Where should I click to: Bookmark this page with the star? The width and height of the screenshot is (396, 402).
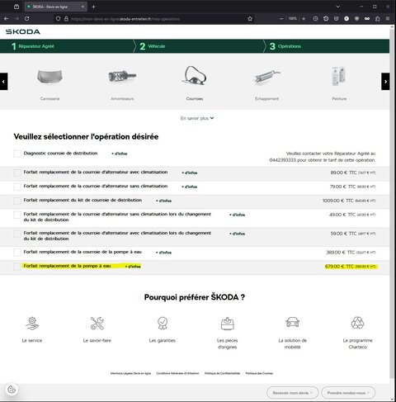[250, 19]
